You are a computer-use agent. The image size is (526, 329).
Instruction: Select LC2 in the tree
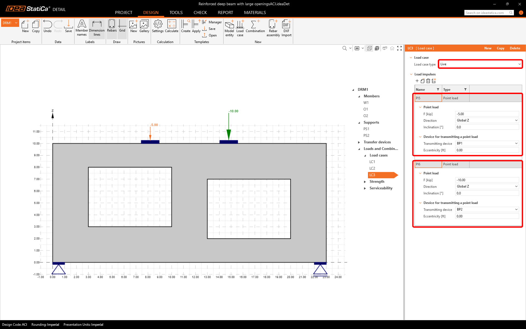[x=372, y=168]
